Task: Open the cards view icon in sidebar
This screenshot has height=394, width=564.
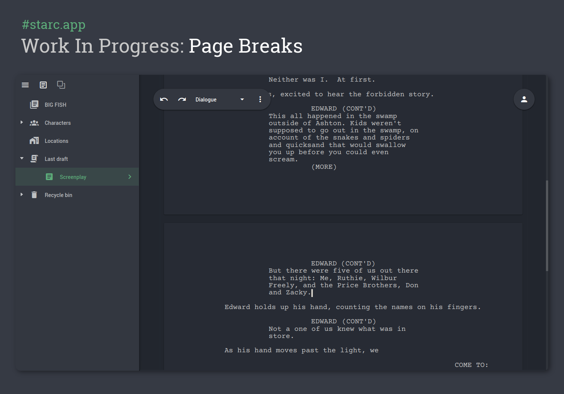Action: pyautogui.click(x=61, y=85)
